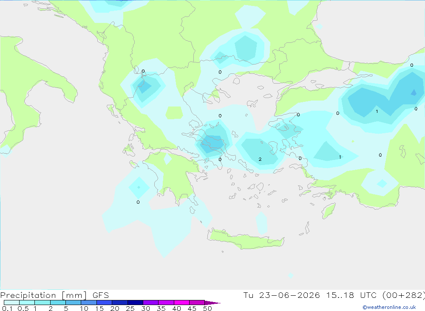This screenshot has width=425, height=311.
Task: Click the legend label '15'
Action: 99,308
